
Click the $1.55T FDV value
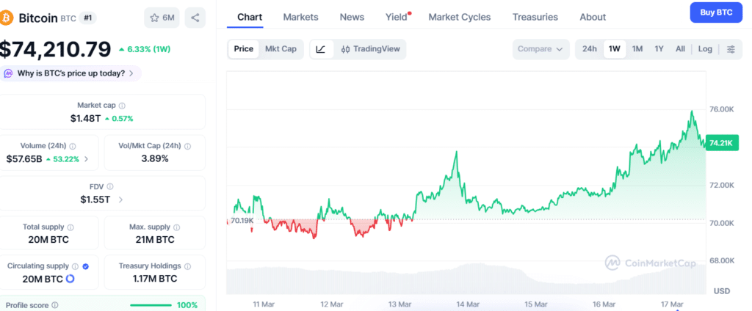click(x=95, y=200)
